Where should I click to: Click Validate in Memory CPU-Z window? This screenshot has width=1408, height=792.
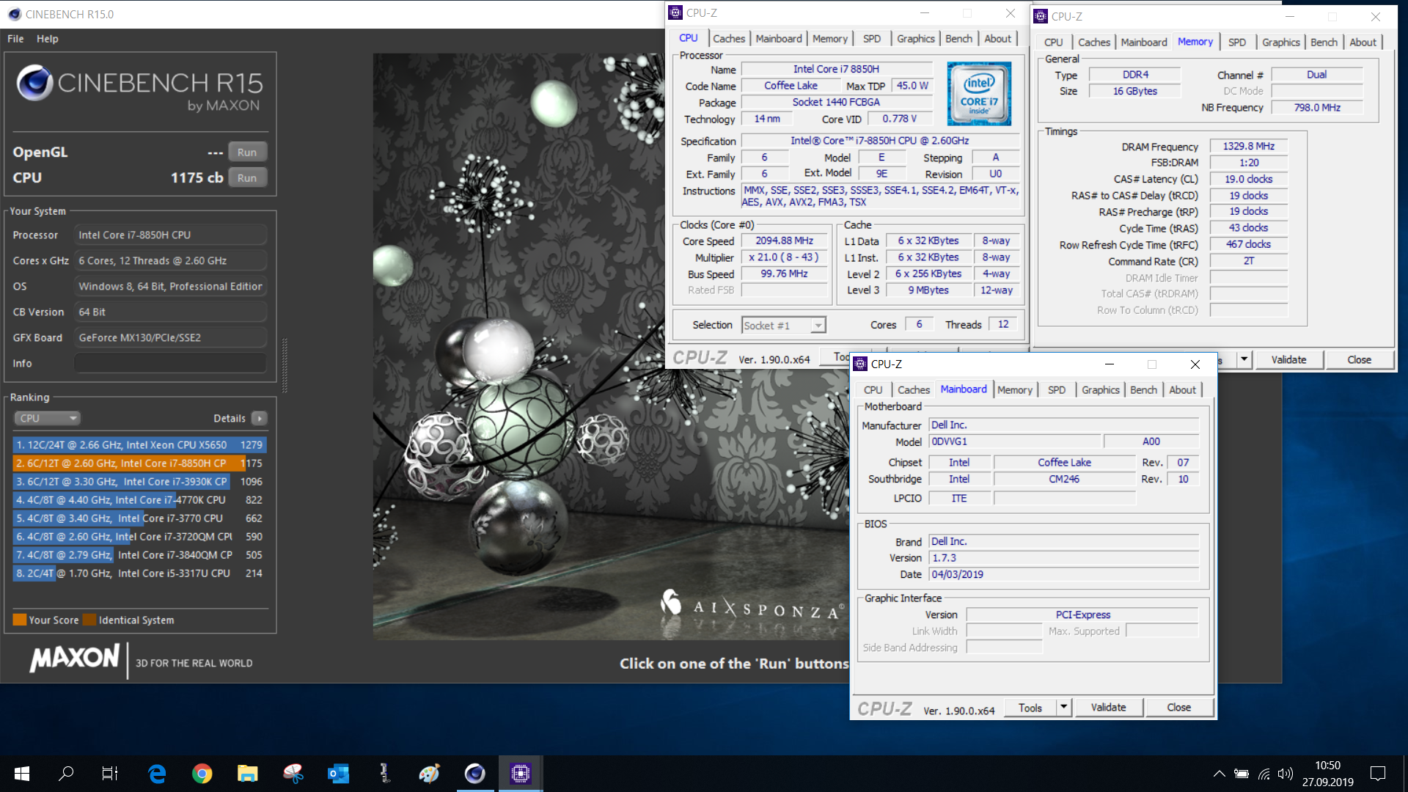pos(1289,360)
